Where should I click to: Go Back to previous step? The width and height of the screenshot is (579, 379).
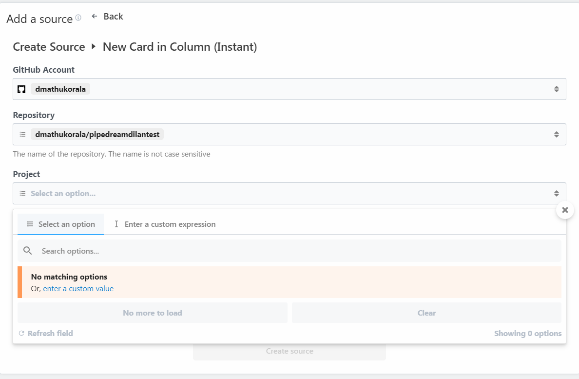click(x=107, y=16)
